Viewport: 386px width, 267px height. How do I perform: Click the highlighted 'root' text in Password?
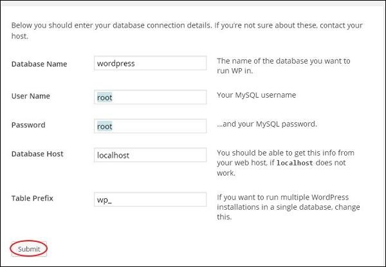(104, 127)
